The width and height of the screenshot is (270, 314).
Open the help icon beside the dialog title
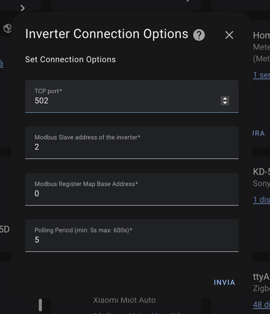tap(199, 35)
